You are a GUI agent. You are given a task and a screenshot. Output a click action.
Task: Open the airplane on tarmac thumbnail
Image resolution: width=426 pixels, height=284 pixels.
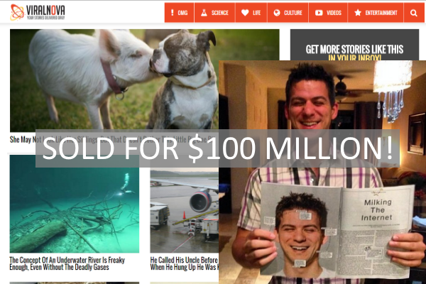point(184,210)
